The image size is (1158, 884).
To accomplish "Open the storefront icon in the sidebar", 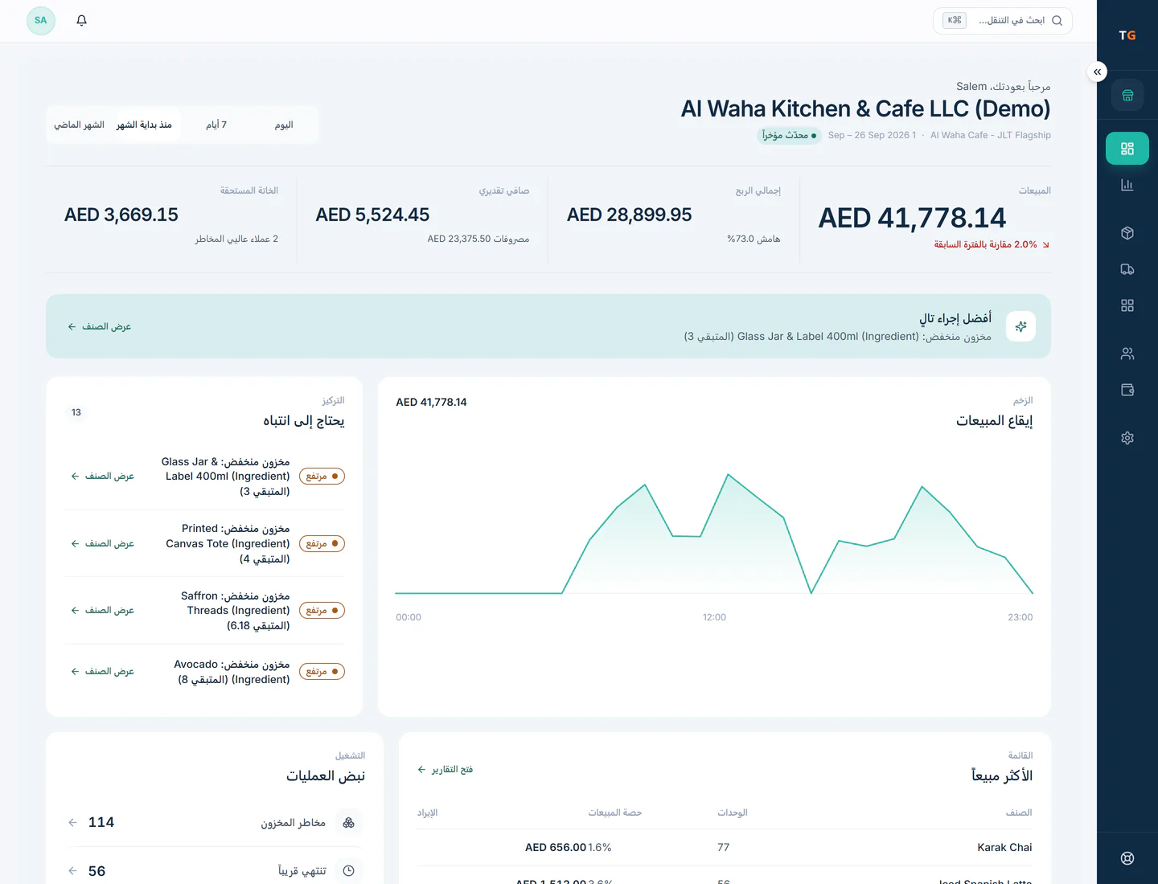I will point(1127,96).
